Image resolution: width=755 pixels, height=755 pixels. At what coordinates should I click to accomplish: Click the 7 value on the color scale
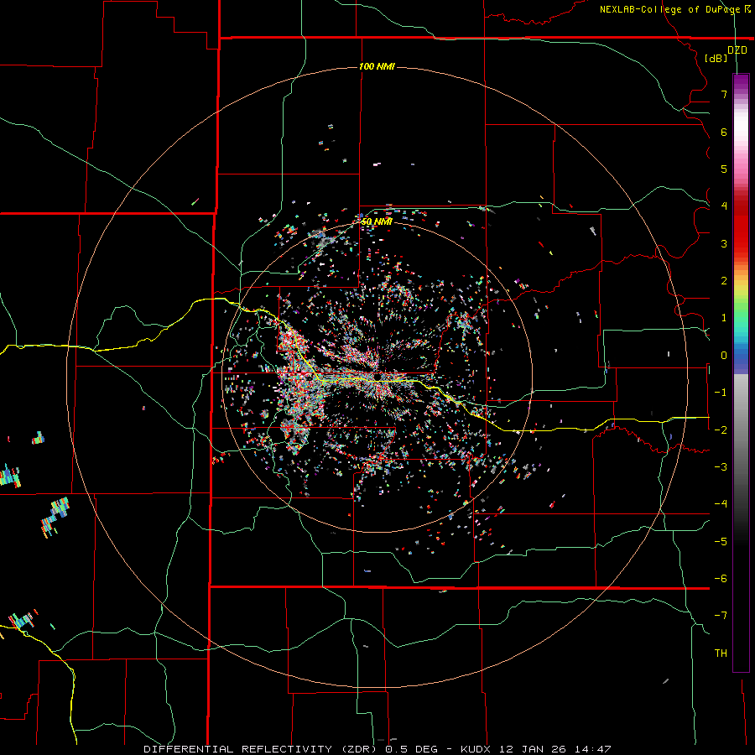point(724,94)
